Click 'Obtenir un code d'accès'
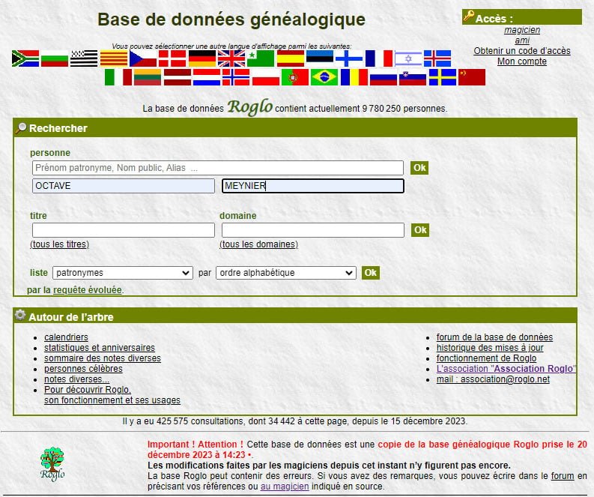 (x=522, y=51)
